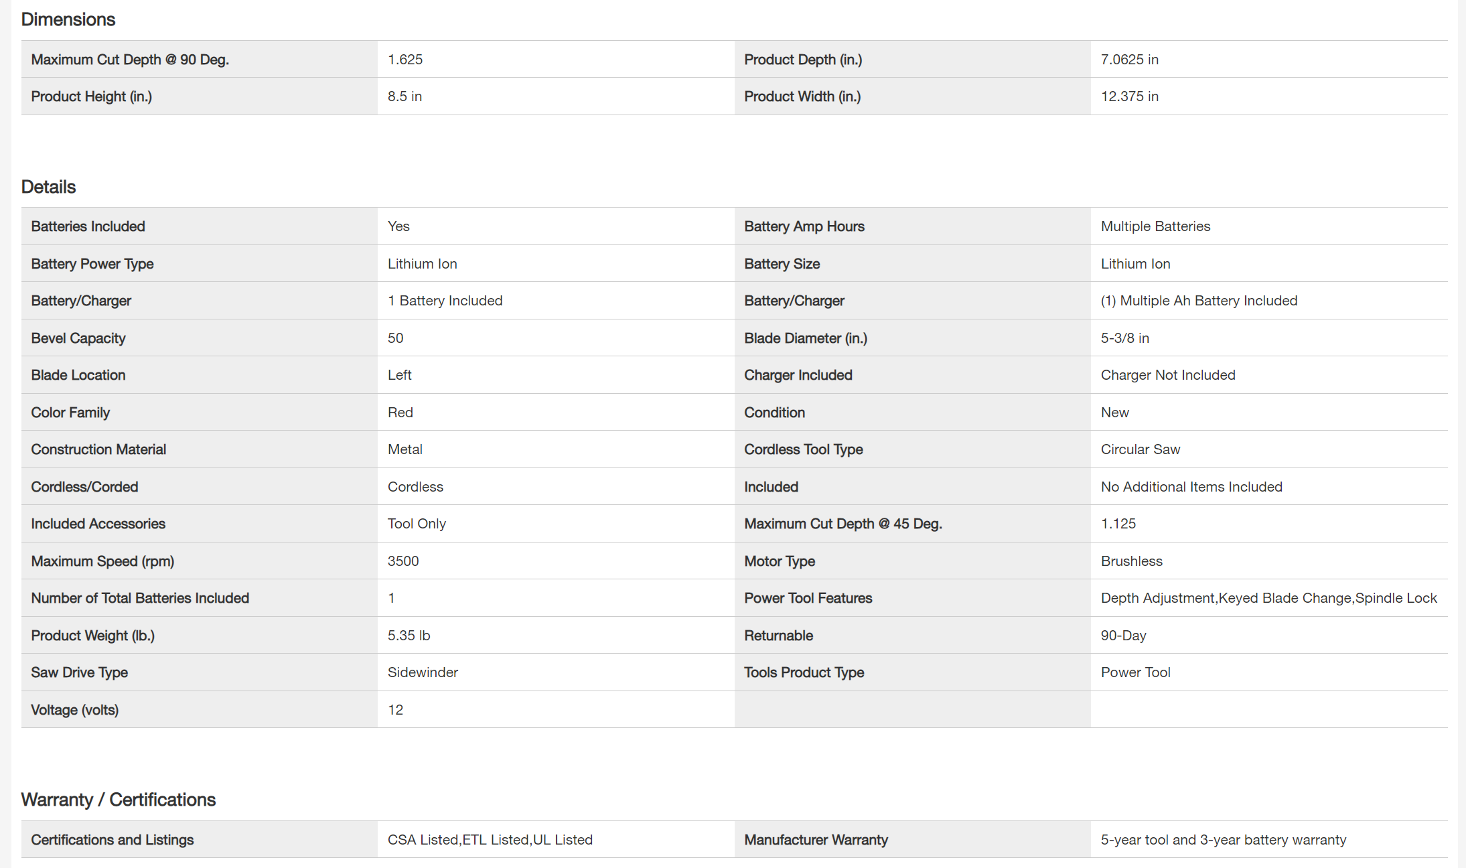Click the Dimensions section heading

(68, 19)
